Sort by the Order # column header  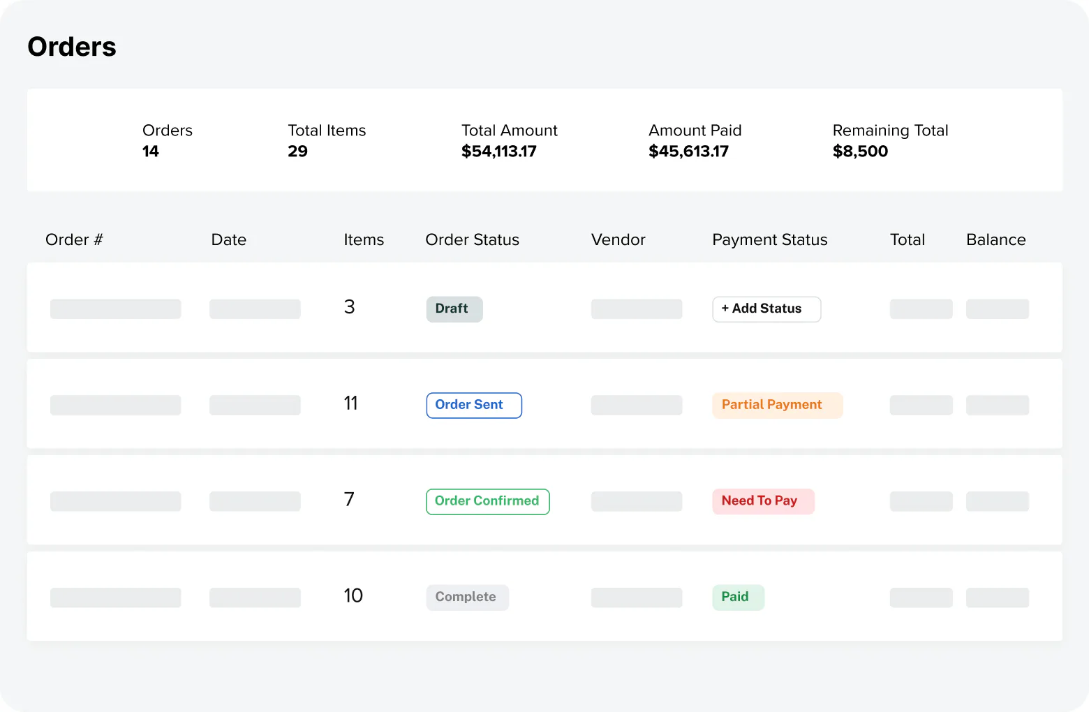coord(74,240)
